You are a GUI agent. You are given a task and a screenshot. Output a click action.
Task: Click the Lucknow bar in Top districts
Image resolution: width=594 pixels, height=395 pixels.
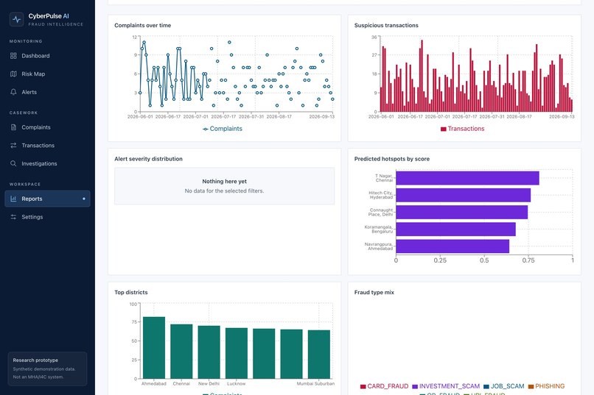pos(237,353)
